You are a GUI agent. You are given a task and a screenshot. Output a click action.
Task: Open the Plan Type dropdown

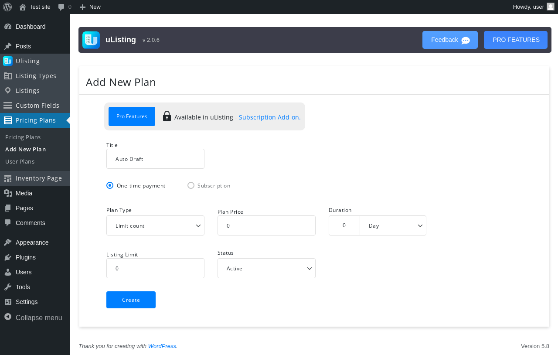point(155,225)
